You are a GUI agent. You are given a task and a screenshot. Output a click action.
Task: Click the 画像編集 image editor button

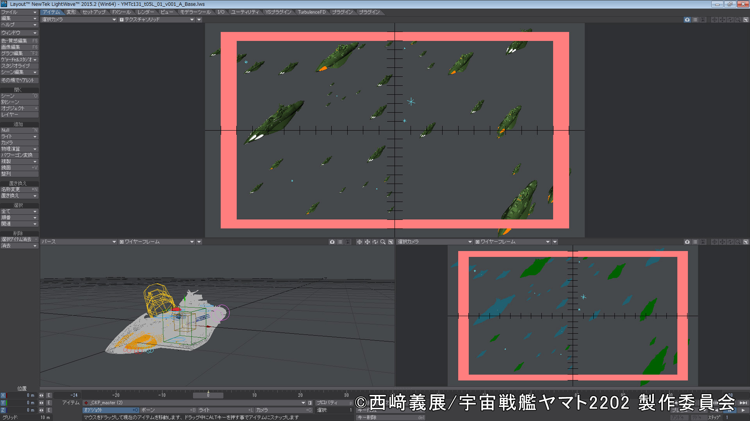point(19,47)
